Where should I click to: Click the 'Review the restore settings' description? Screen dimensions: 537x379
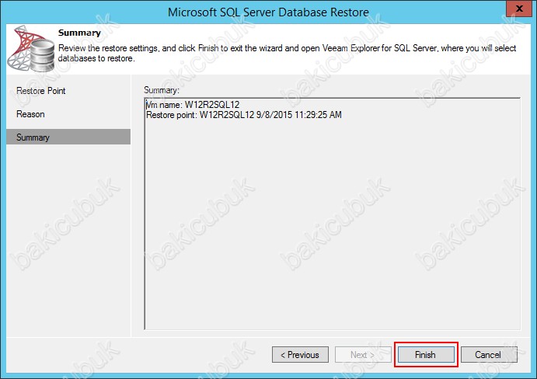[x=287, y=53]
